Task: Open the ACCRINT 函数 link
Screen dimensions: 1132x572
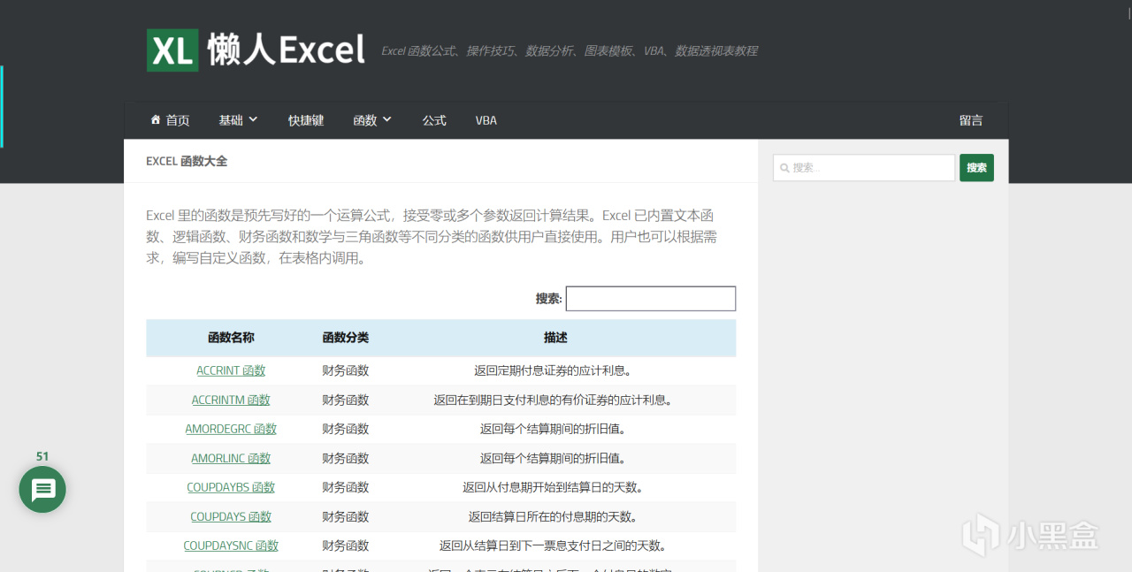Action: (x=231, y=370)
